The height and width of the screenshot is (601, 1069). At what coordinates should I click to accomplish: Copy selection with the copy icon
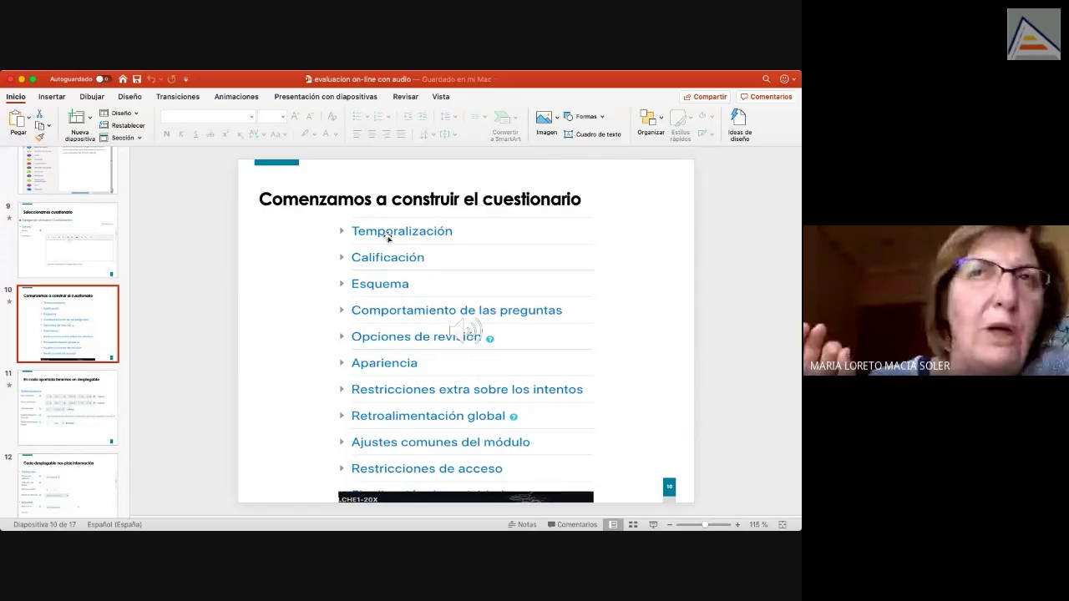pos(39,125)
